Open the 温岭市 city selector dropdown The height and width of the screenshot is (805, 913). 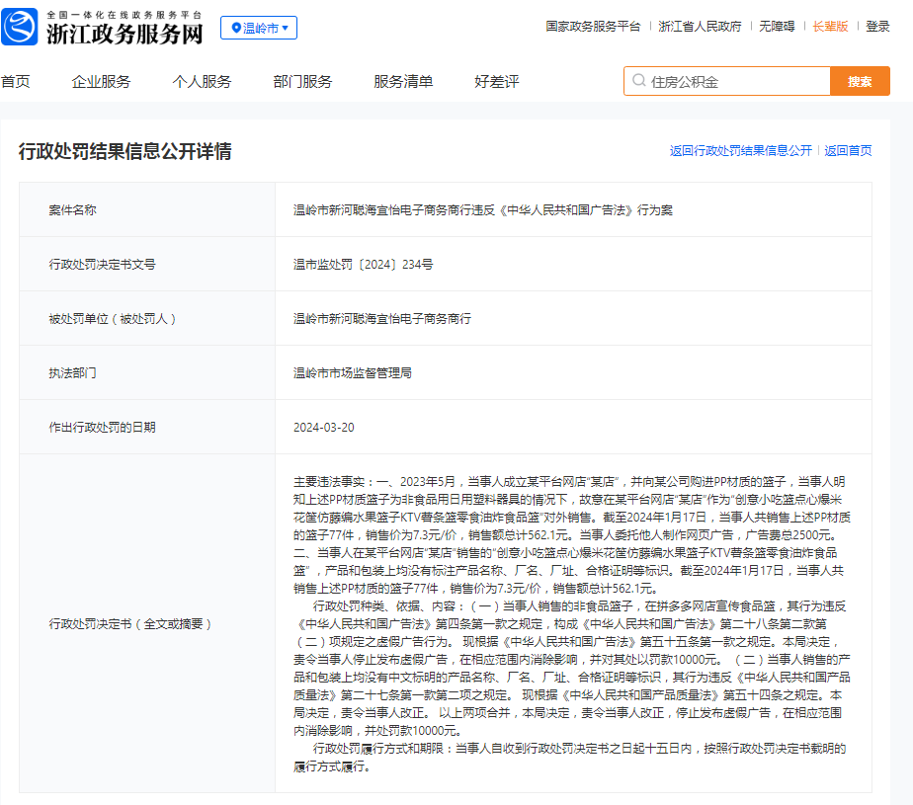click(259, 29)
